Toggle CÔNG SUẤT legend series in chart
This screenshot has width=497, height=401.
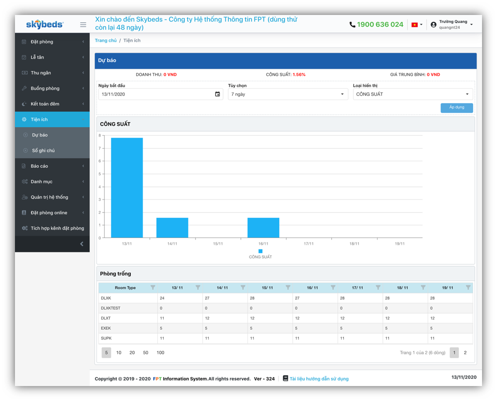260,251
